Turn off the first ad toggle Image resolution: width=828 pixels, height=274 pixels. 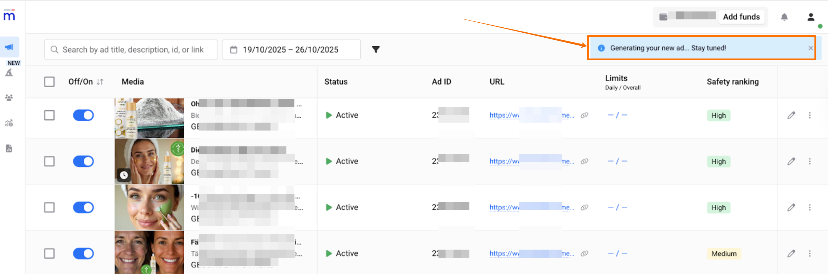(x=83, y=115)
